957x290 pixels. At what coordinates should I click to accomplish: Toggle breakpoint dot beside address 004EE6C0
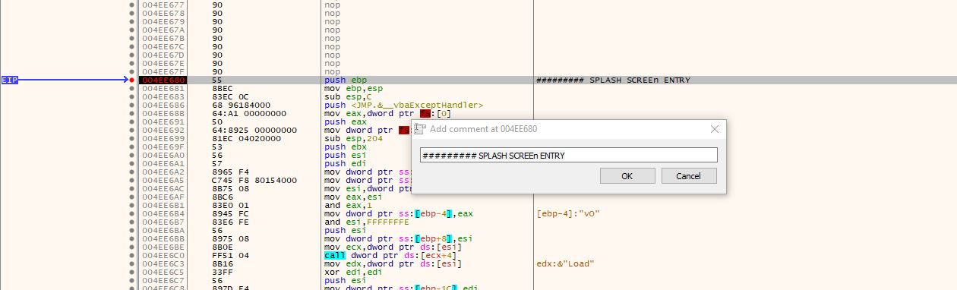[132, 255]
